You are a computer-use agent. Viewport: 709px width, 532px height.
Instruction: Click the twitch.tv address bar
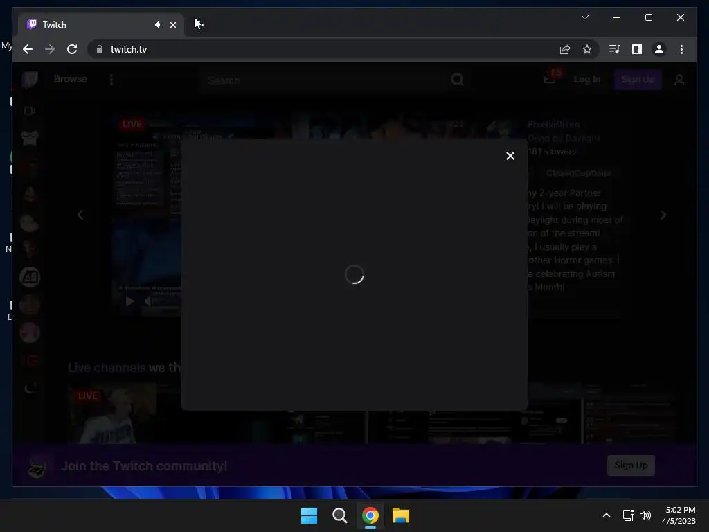pos(325,49)
